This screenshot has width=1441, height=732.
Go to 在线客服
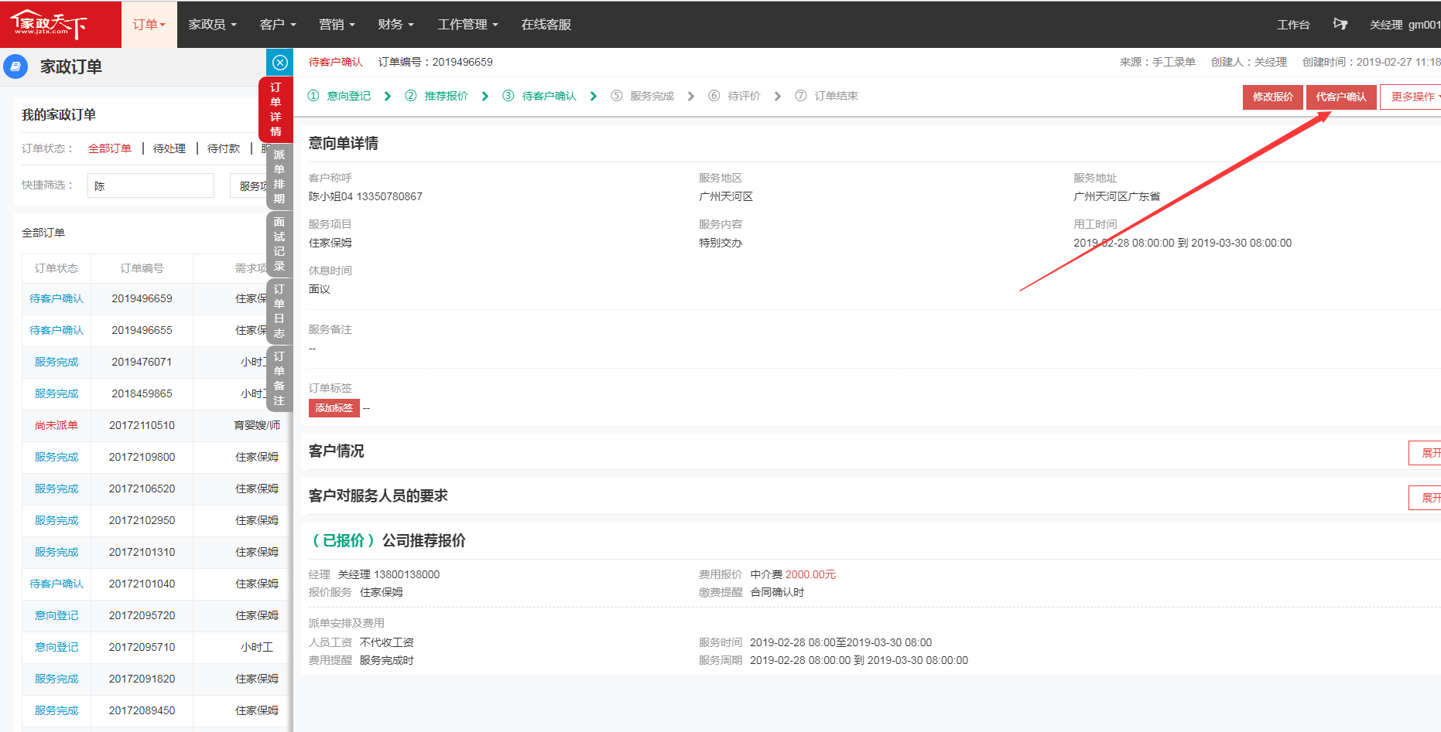coord(546,24)
